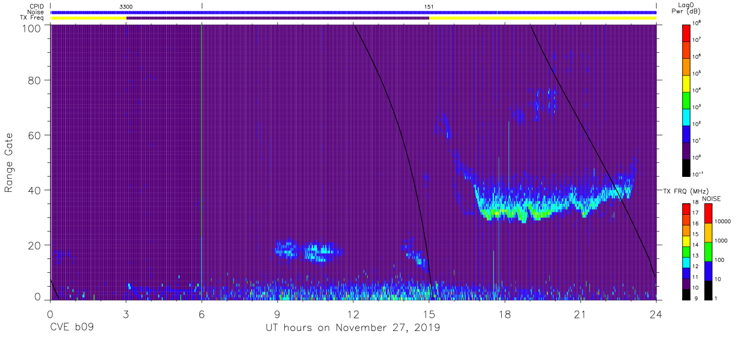Click the 3 hour tick label
This screenshot has width=738, height=340.
pyautogui.click(x=126, y=314)
